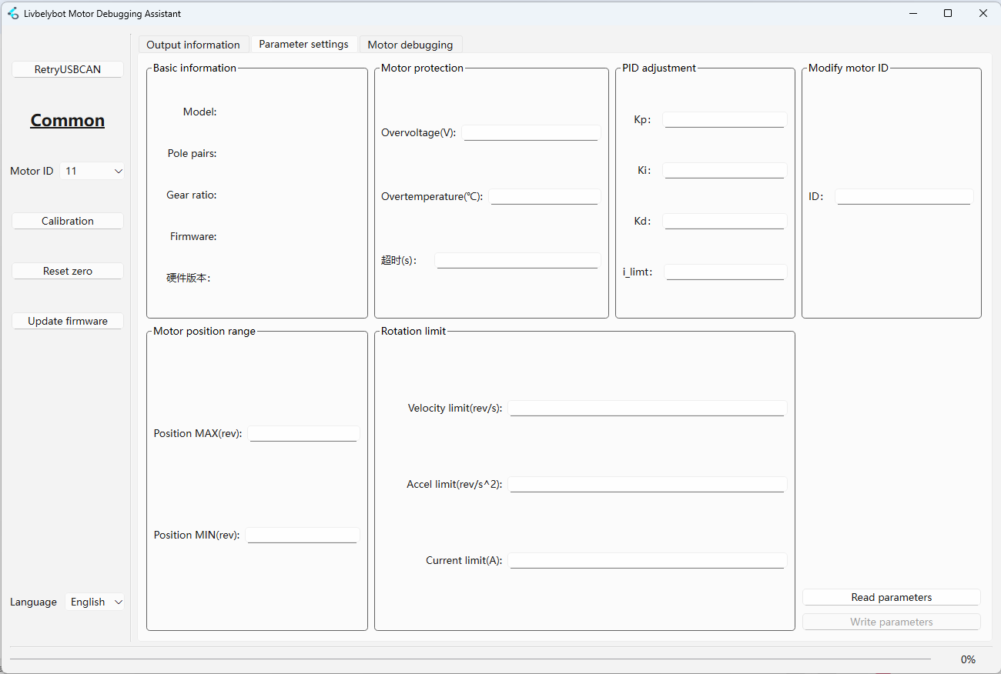1001x674 pixels.
Task: Select the Kp input field
Action: coord(724,120)
